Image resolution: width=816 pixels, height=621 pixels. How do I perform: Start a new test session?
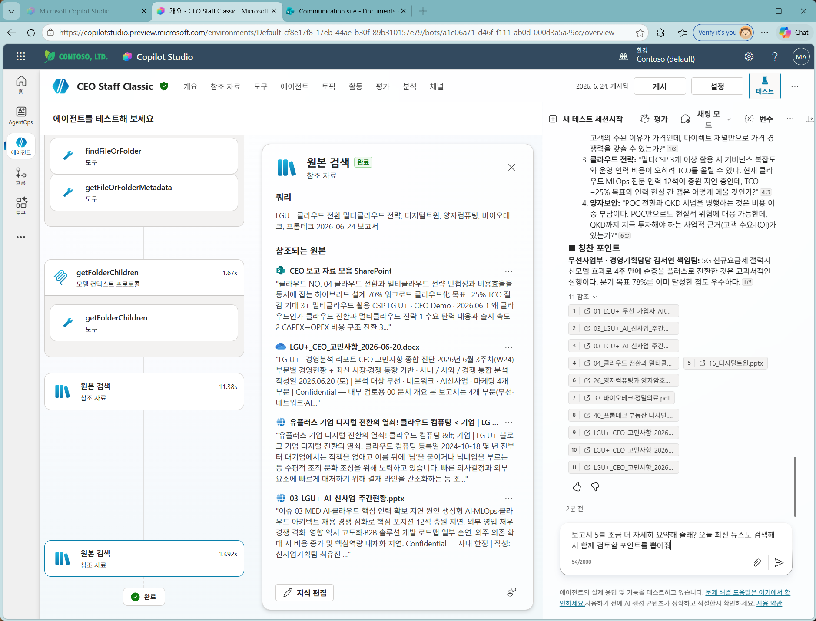click(x=586, y=119)
